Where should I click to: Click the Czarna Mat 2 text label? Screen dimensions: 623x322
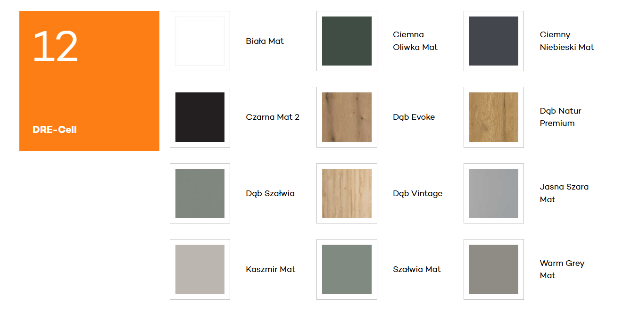273,117
